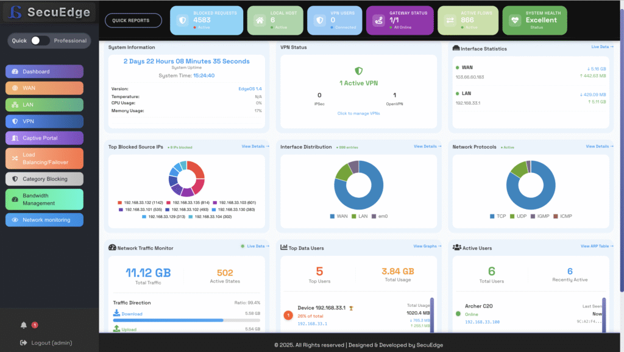Viewport: 624px width, 352px height.
Task: Expand View Details for Top Blocked Source IPs
Action: (x=255, y=147)
